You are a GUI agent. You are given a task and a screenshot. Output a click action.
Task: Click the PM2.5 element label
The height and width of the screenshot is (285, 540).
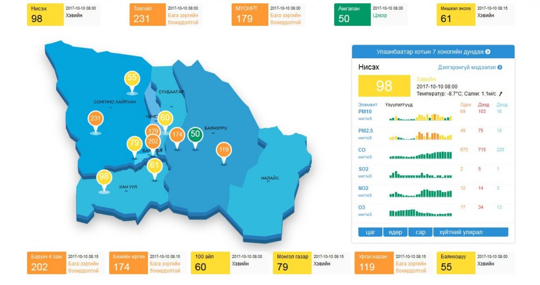pos(366,131)
